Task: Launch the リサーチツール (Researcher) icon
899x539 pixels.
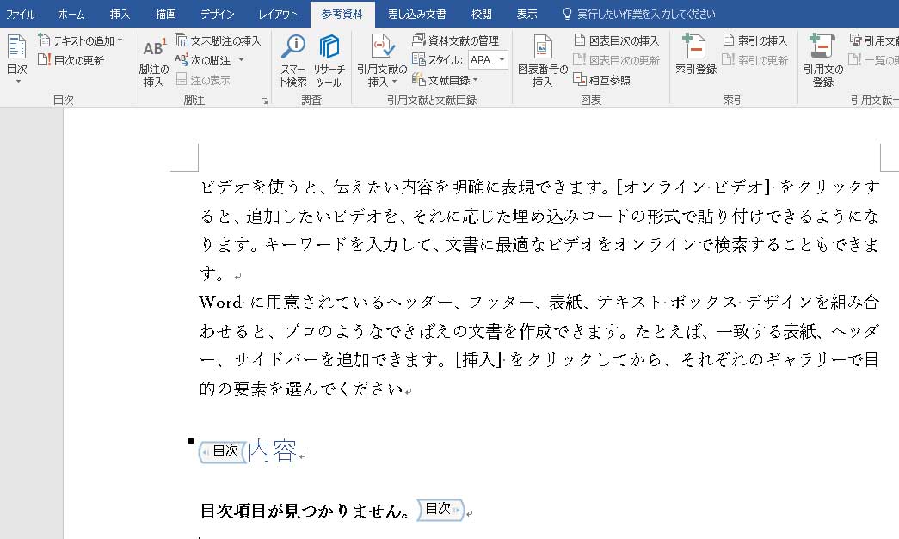Action: click(x=329, y=62)
